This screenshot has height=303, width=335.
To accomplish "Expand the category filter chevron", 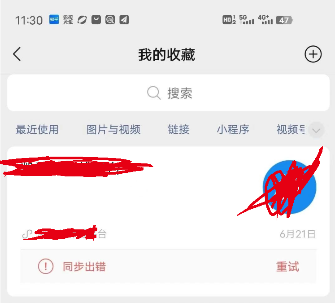I will pyautogui.click(x=316, y=130).
